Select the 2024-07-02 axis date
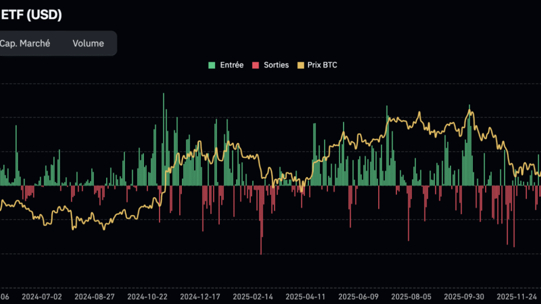The width and height of the screenshot is (541, 304). pos(42,297)
